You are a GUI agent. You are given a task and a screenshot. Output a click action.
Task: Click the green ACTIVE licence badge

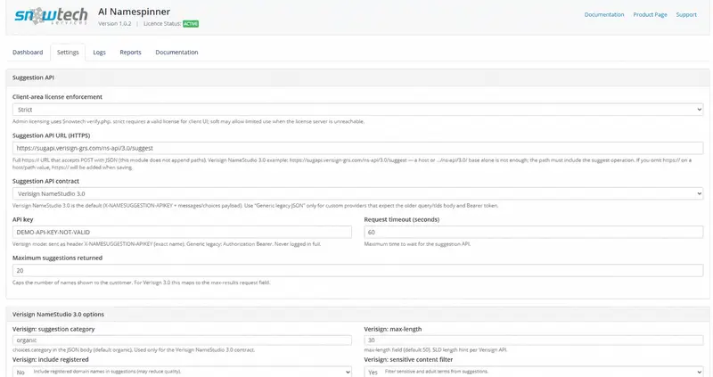click(191, 24)
